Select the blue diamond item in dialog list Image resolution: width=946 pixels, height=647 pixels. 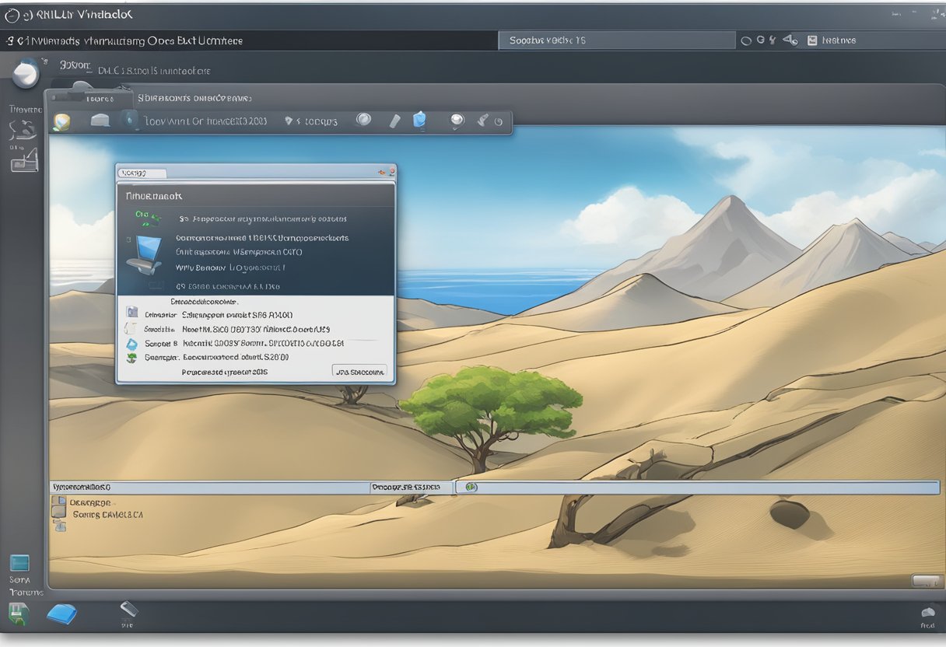pyautogui.click(x=131, y=343)
